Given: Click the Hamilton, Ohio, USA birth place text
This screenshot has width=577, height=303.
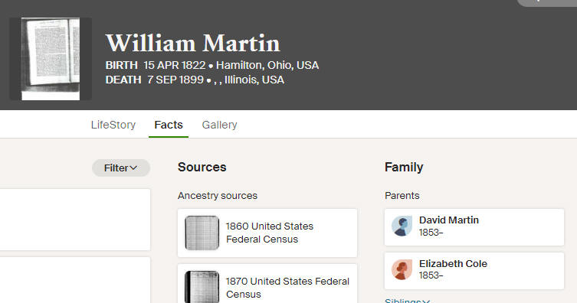Looking at the screenshot, I should [267, 65].
